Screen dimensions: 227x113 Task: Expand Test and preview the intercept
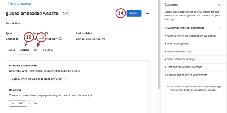point(184,67)
